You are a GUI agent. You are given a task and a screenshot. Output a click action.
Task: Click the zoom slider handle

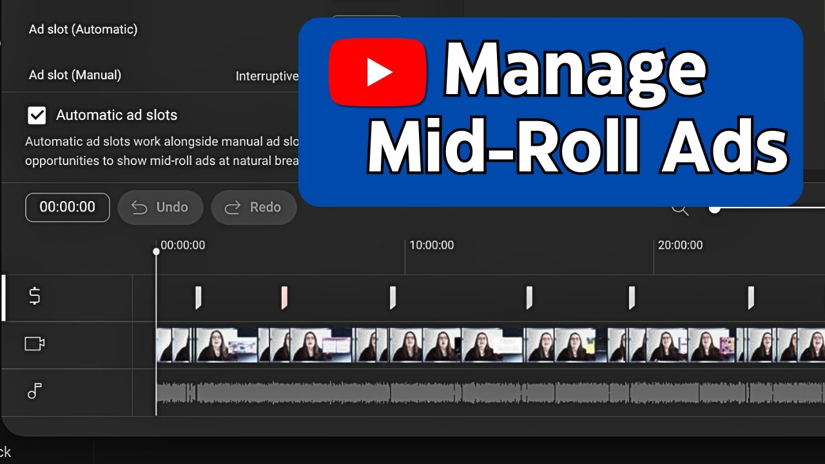(714, 208)
